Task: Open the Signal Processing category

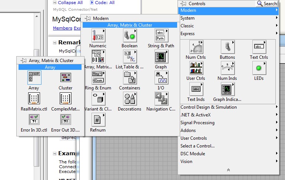Action: 228,123
